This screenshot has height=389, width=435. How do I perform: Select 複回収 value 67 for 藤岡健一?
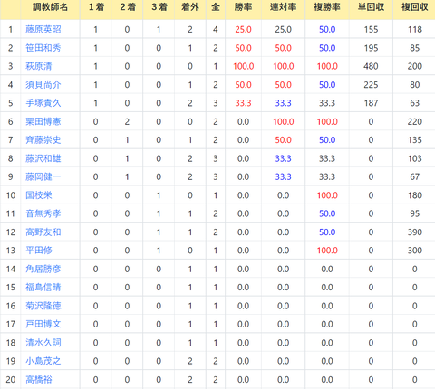point(415,176)
